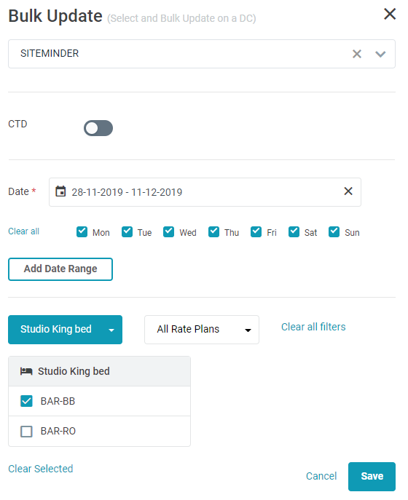Clear the date range with the X icon
The width and height of the screenshot is (408, 500).
(x=348, y=191)
